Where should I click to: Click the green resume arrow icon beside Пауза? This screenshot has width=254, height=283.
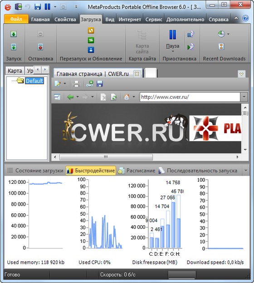[x=190, y=47]
